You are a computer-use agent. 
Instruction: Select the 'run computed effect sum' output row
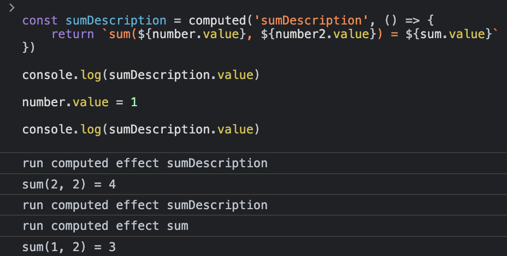(x=105, y=226)
